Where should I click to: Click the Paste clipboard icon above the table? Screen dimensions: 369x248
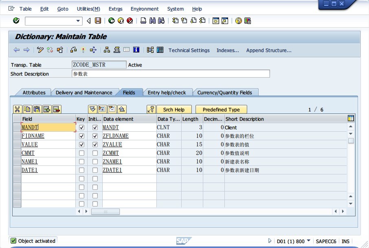click(x=37, y=109)
